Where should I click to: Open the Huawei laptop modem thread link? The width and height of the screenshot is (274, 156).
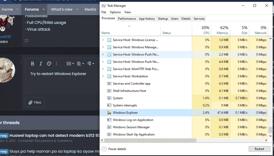(x=54, y=135)
